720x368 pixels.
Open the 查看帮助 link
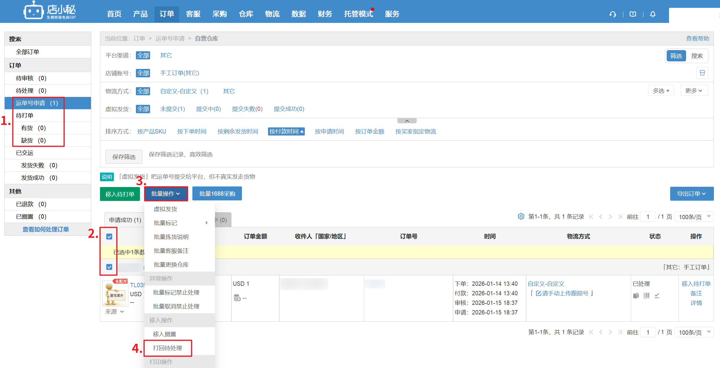click(x=697, y=39)
